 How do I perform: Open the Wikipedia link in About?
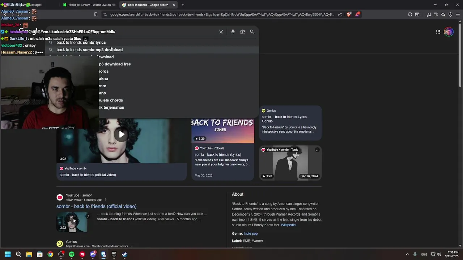click(x=288, y=225)
